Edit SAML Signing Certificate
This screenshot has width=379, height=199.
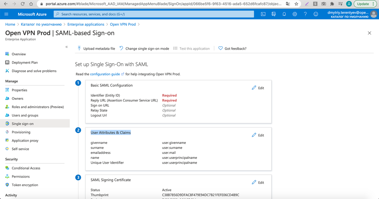258,182
